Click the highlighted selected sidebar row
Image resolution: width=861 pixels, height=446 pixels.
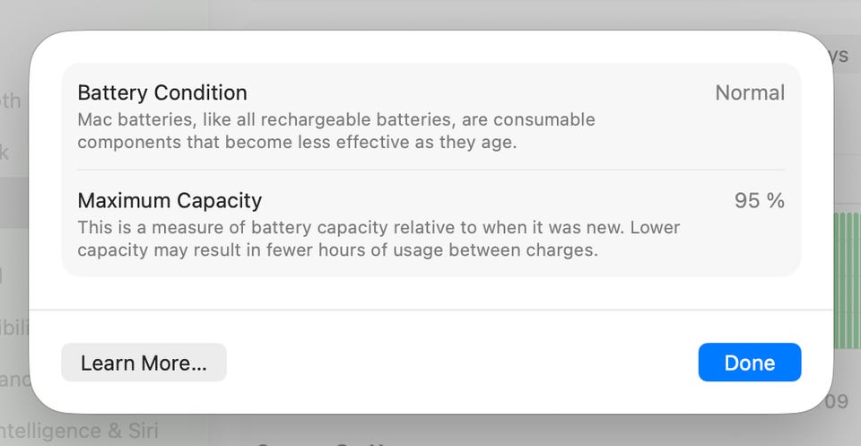click(x=13, y=203)
